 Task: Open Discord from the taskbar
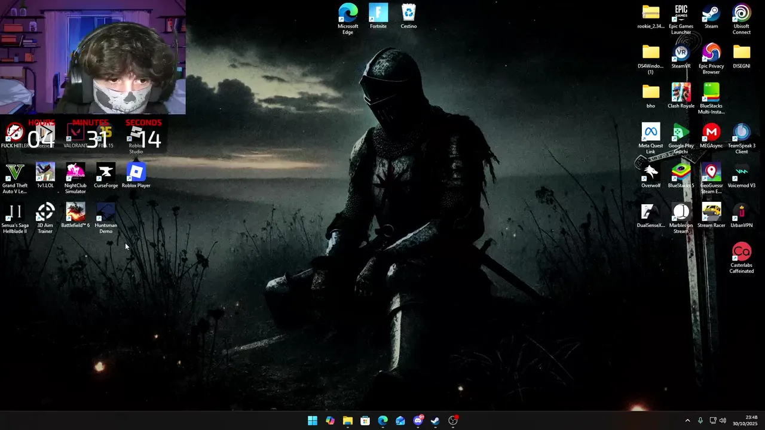pyautogui.click(x=418, y=420)
